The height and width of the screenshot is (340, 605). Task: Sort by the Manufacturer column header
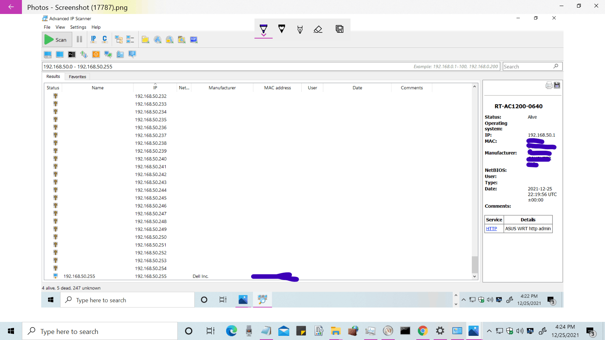tap(222, 88)
